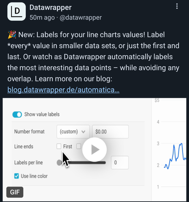Click the @datawrapper handle
The width and height of the screenshot is (189, 202).
tap(81, 18)
